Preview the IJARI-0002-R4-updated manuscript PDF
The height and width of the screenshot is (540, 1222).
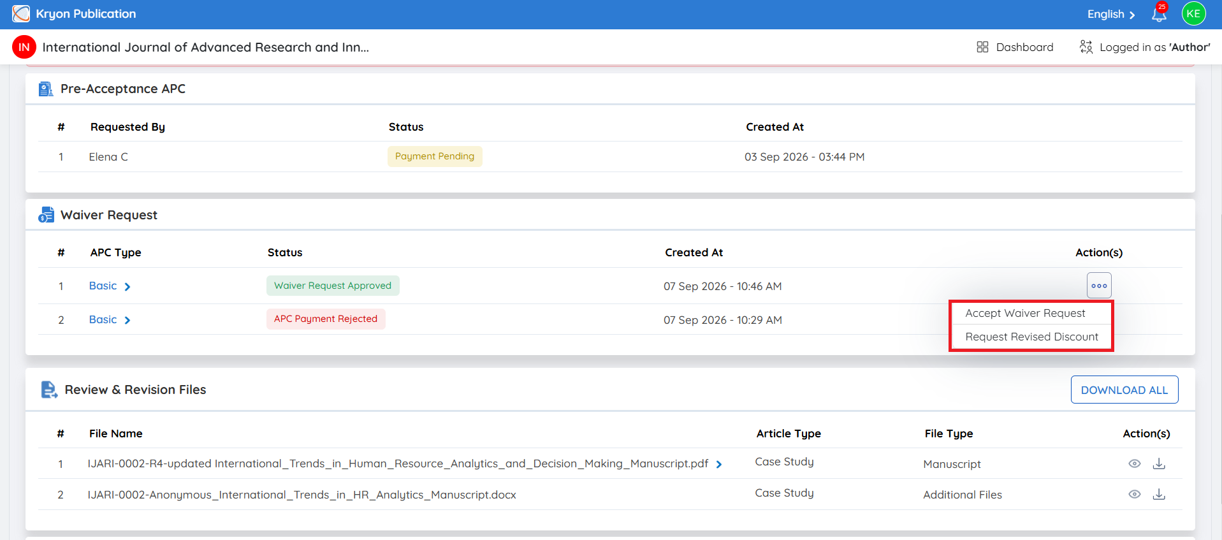click(1135, 463)
